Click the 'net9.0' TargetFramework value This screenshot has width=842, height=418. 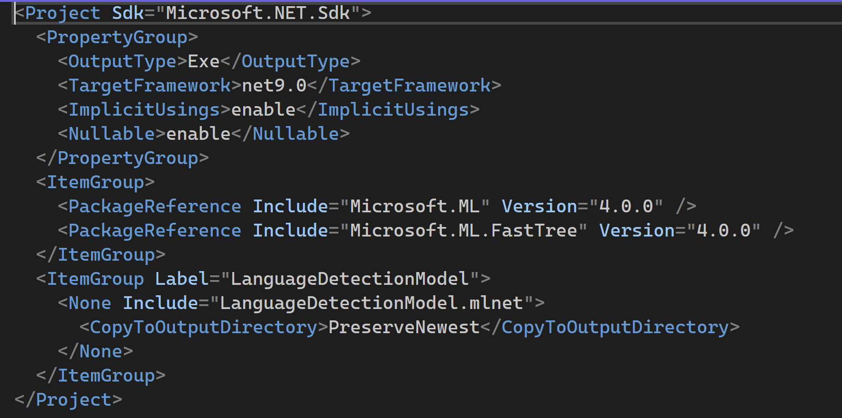(275, 85)
